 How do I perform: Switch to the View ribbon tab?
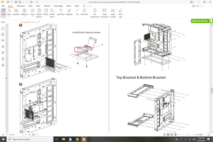(30, 6)
